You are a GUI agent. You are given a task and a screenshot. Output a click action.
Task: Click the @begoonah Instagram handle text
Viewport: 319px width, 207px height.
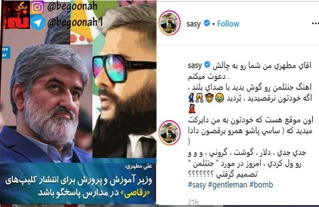tap(72, 7)
